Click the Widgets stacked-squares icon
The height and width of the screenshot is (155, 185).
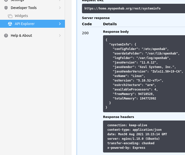coord(10,16)
